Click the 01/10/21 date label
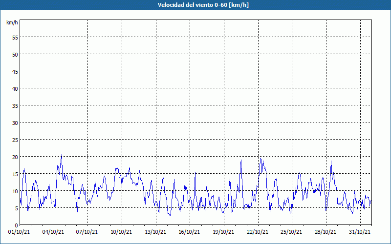 [x=19, y=232]
